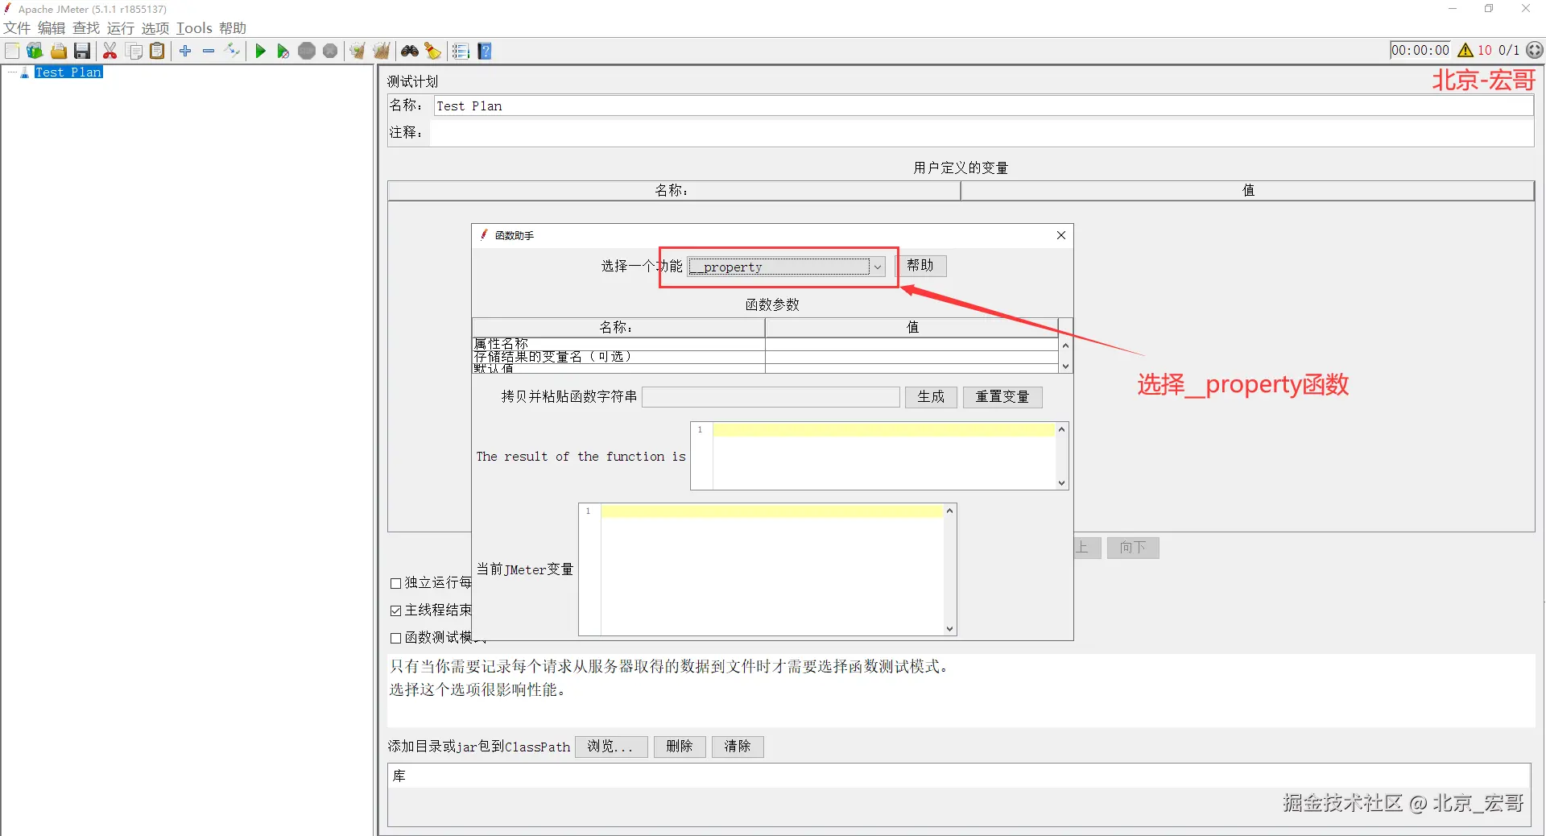Viewport: 1546px width, 836px height.
Task: Click the Clear All double broom icon
Action: [x=381, y=51]
